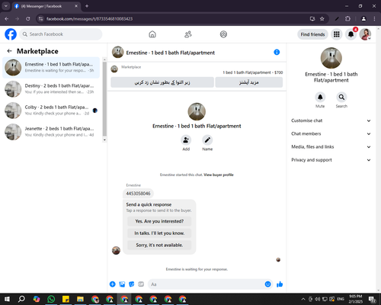Click the Urdu mark as pending button

[x=162, y=82]
